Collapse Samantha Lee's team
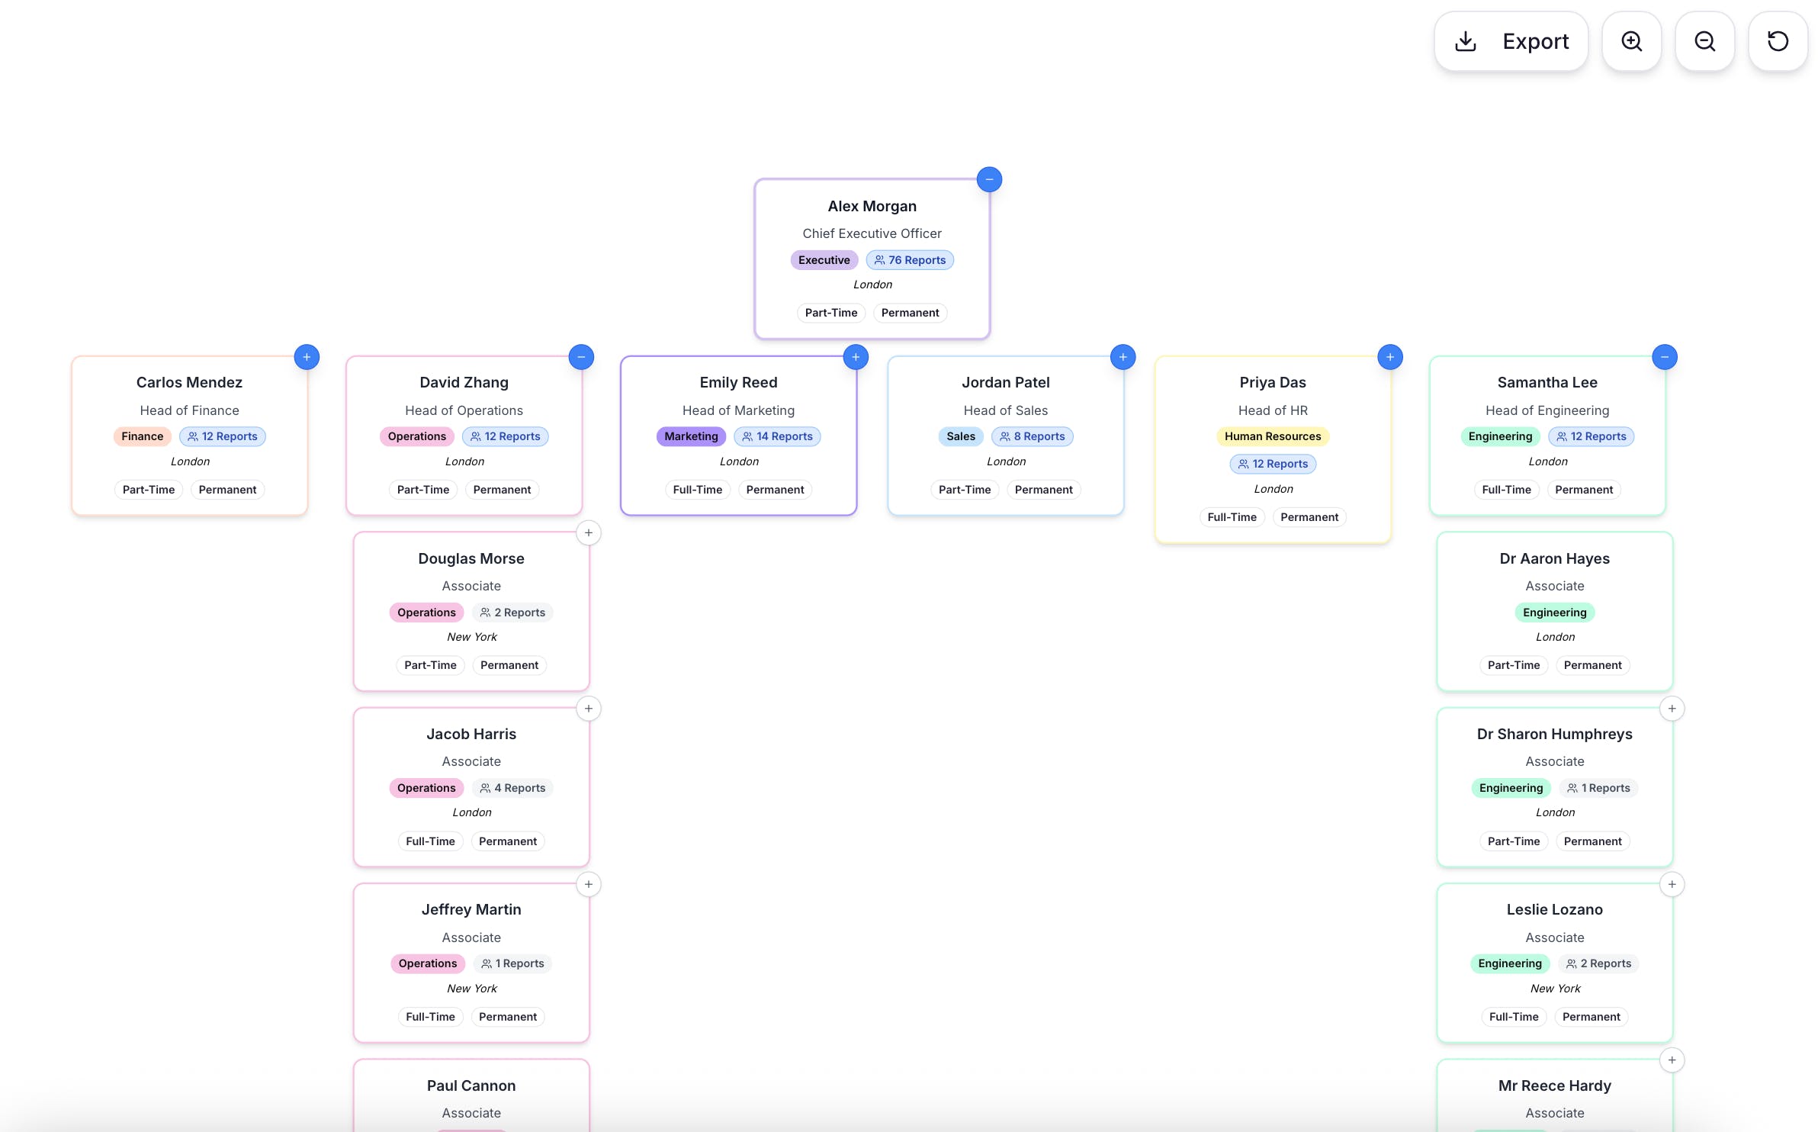 [x=1665, y=357]
